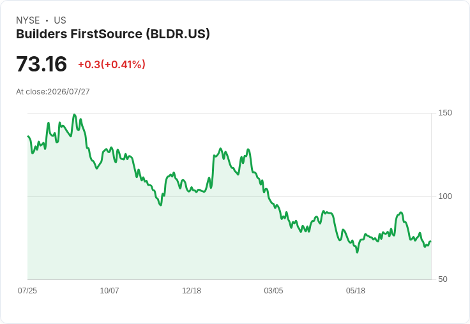Click the 10/07 date label on x-axis
Image resolution: width=470 pixels, height=324 pixels.
(x=109, y=291)
